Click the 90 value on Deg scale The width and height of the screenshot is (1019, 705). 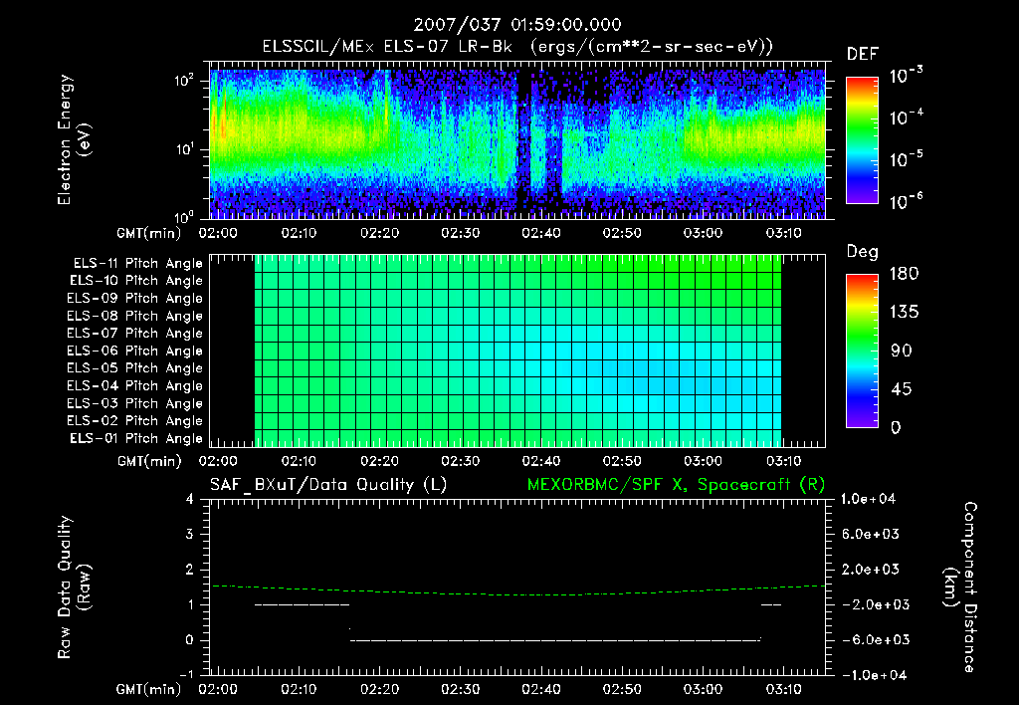[901, 351]
